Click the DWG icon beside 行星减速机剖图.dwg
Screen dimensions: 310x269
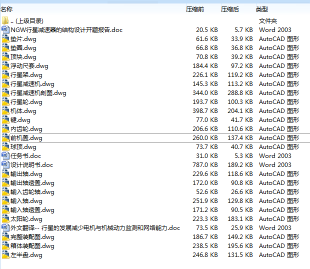[5, 92]
